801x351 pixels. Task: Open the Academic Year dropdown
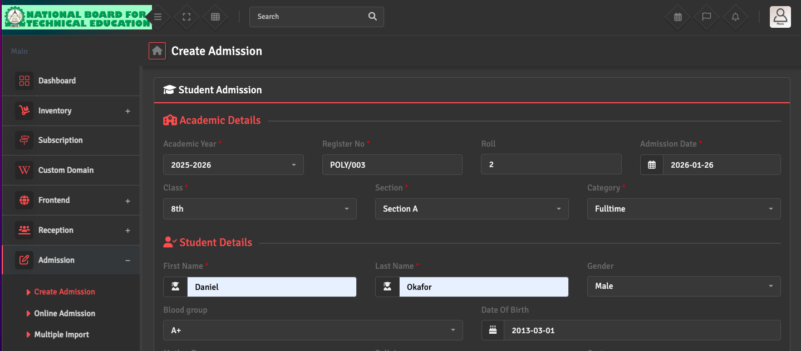[x=233, y=165]
